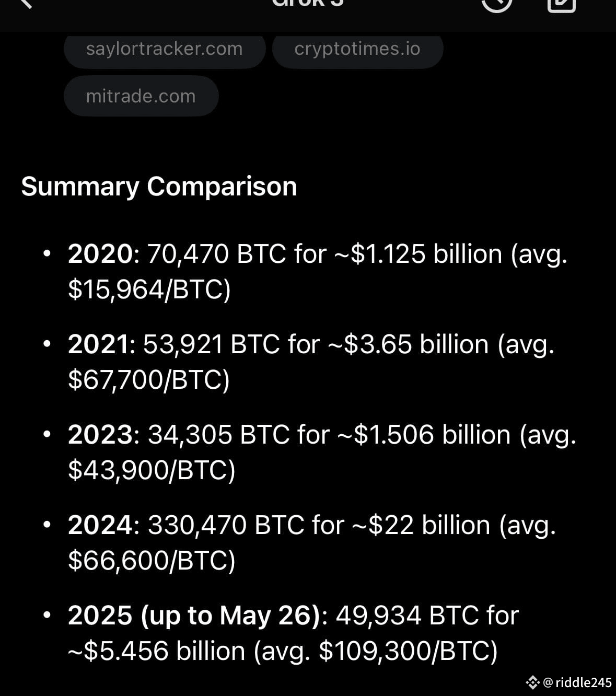Screen dimensions: 616x696
Task: Click the bold 2021 year label
Action: [99, 344]
